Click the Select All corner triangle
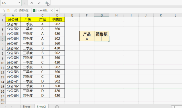Screen dimensions: 182x108 (4, 15)
